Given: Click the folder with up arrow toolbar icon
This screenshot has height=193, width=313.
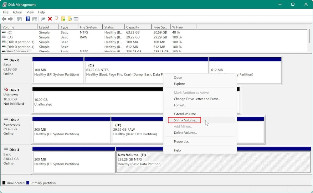Looking at the screenshot, I should click(64, 19).
